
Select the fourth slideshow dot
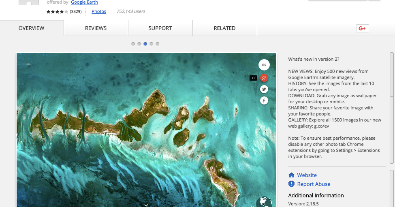(152, 44)
